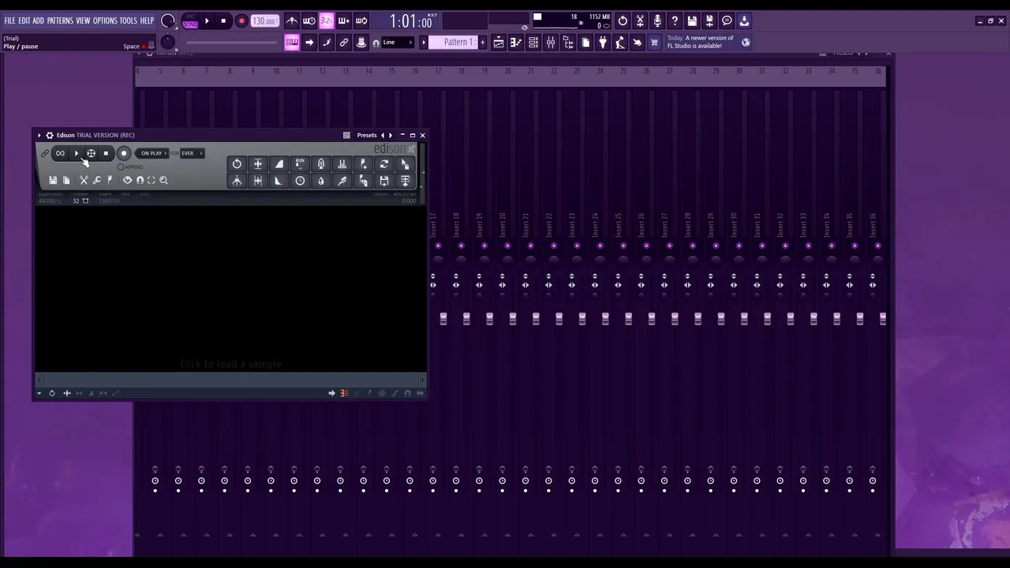Viewport: 1010px width, 568px height.
Task: Click the question mark help icon
Action: click(x=675, y=21)
